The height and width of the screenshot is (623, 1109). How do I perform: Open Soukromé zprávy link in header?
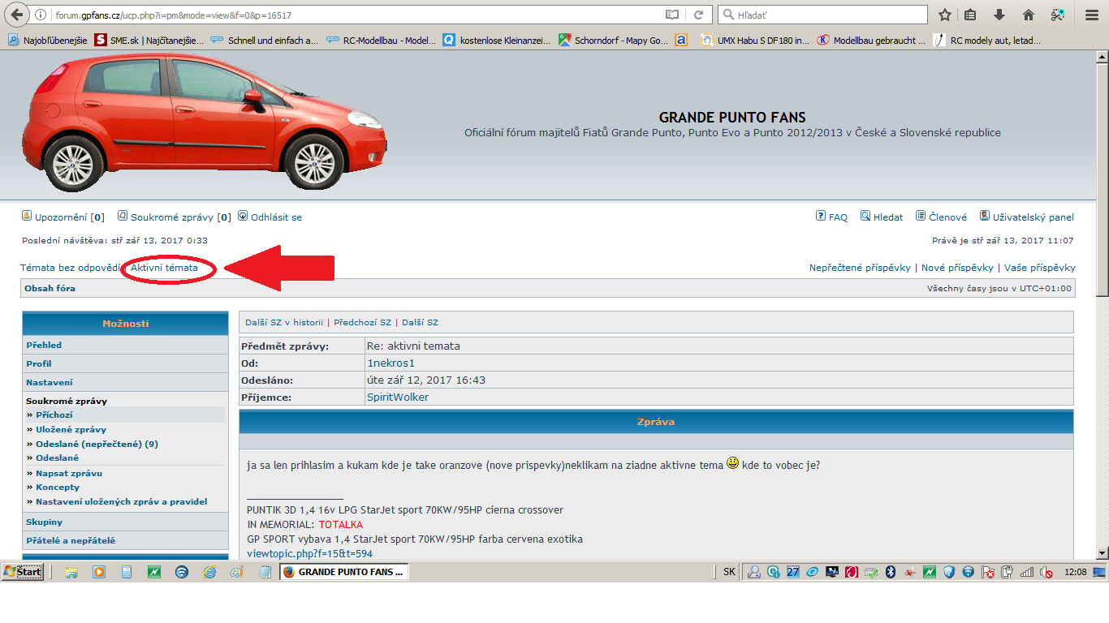175,217
